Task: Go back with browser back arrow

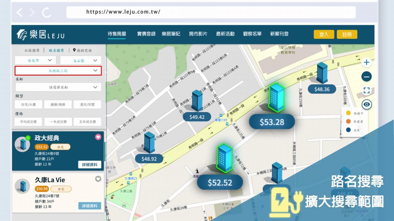Action: (20, 12)
